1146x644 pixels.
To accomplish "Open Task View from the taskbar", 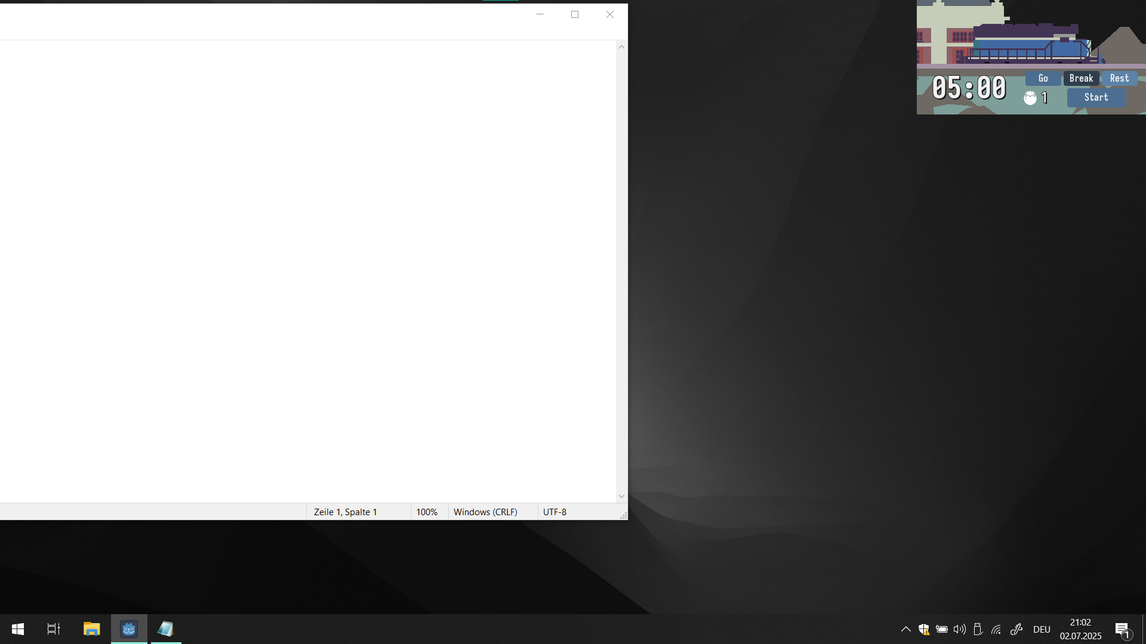I will 53,629.
